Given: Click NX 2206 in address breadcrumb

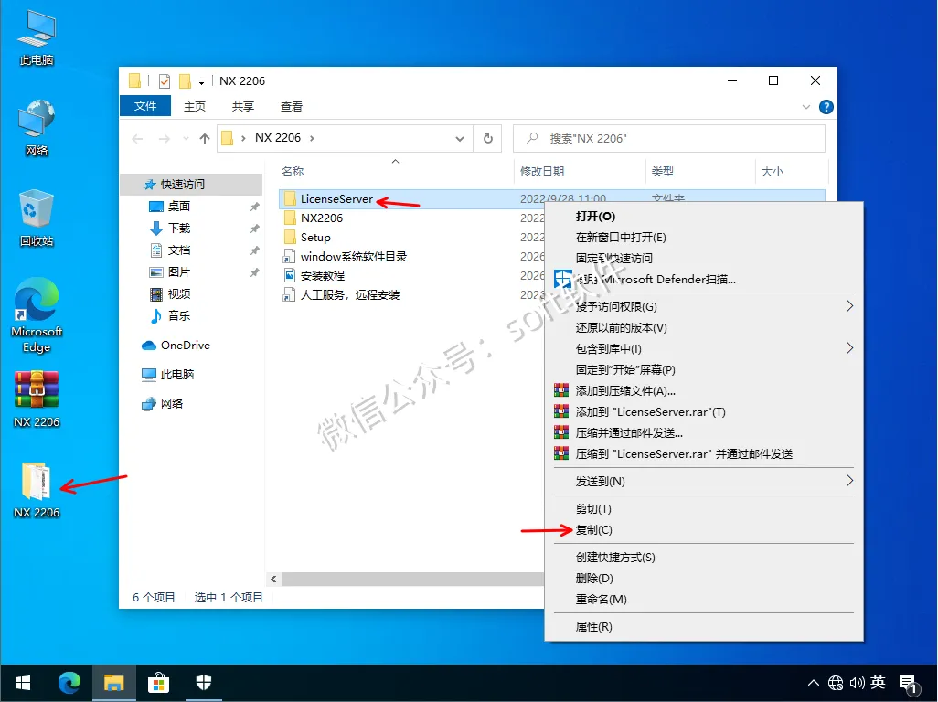Looking at the screenshot, I should (278, 138).
